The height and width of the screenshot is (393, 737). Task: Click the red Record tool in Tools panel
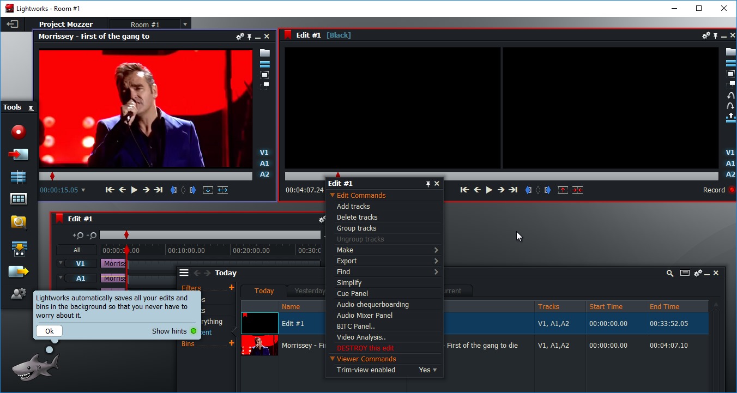tap(19, 132)
